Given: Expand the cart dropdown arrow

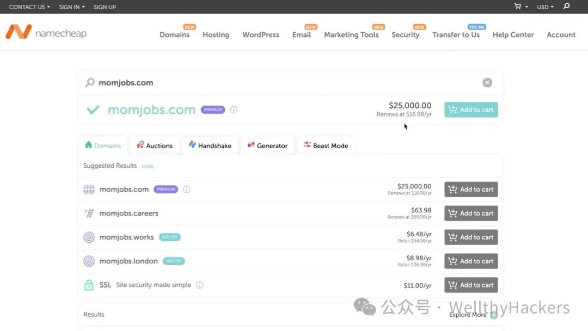Looking at the screenshot, I should (526, 7).
